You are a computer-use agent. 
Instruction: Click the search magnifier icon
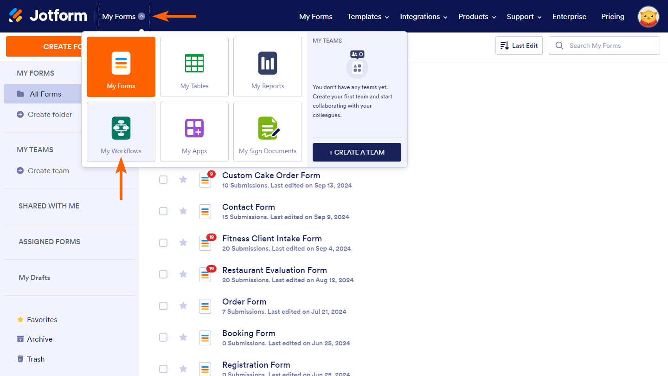(559, 45)
